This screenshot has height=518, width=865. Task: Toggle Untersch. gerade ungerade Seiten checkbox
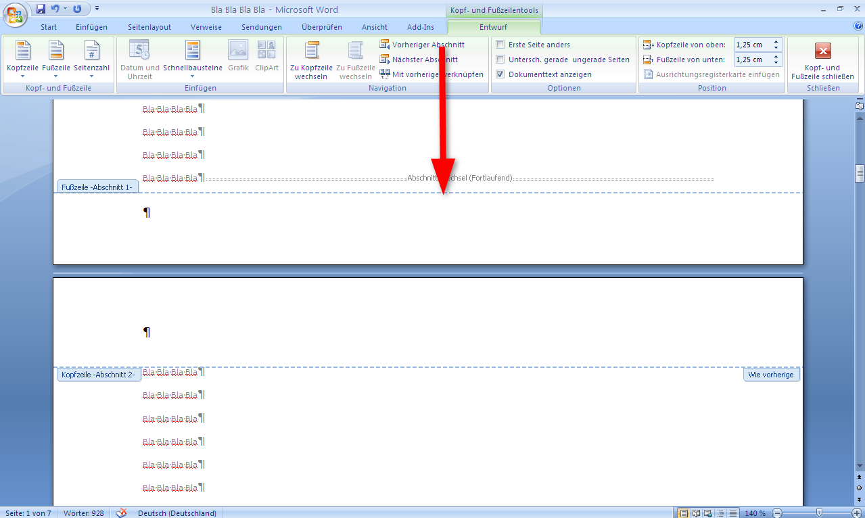pos(500,60)
